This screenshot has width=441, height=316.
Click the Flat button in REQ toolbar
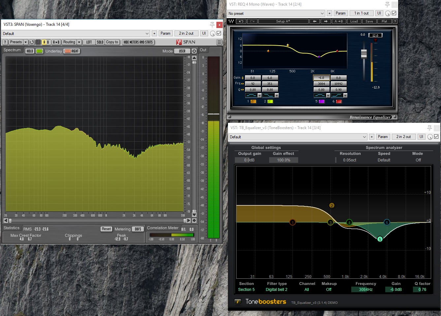coord(384,21)
